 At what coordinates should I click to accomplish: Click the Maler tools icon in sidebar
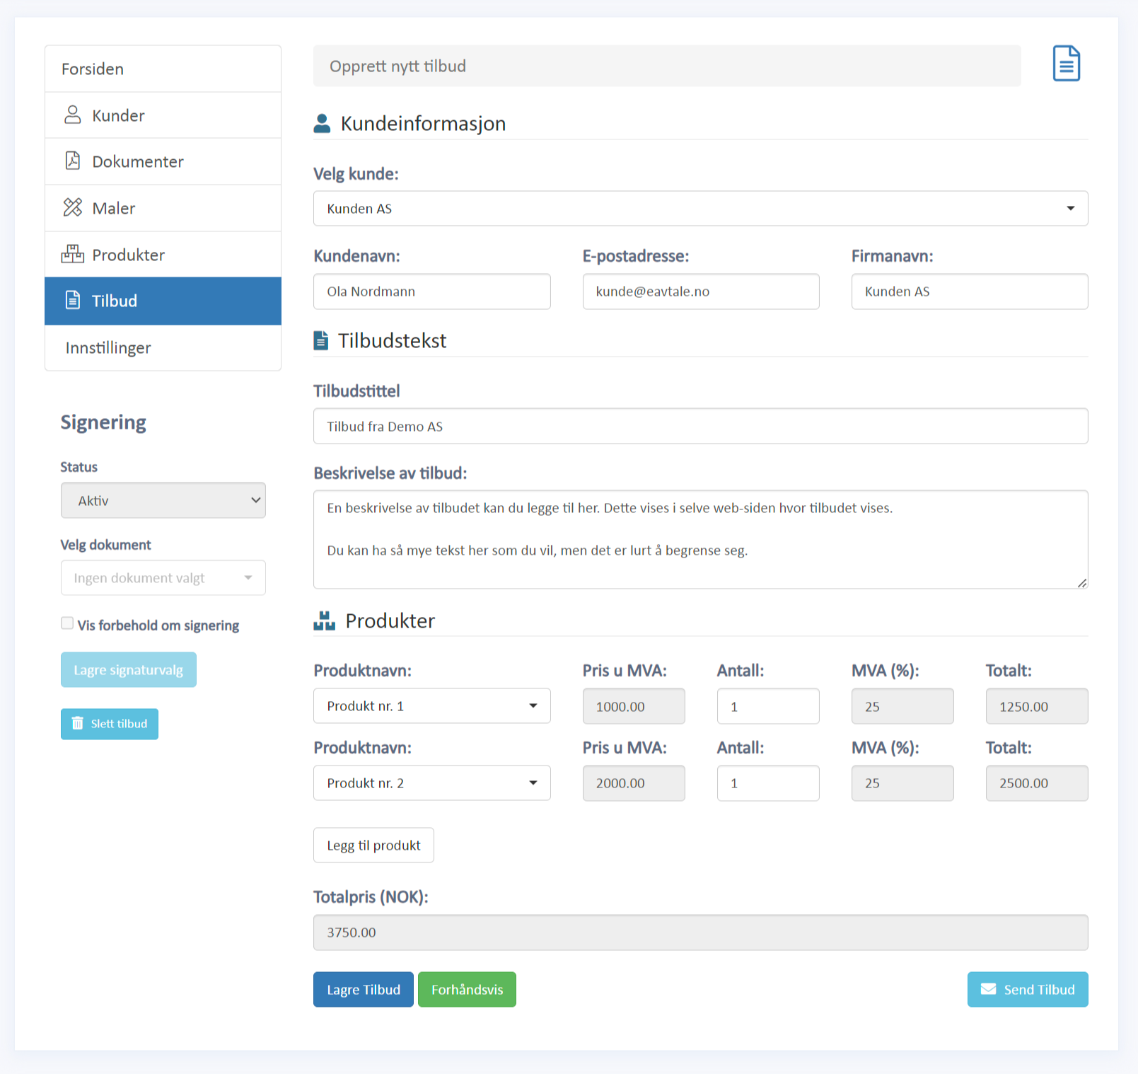(73, 207)
